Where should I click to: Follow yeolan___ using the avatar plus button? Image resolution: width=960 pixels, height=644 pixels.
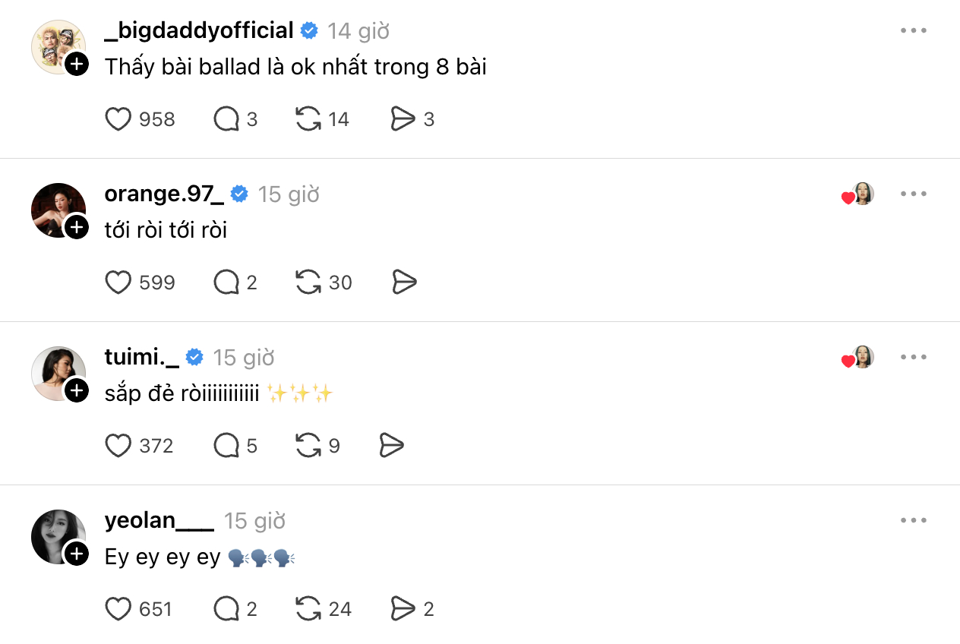[x=75, y=554]
